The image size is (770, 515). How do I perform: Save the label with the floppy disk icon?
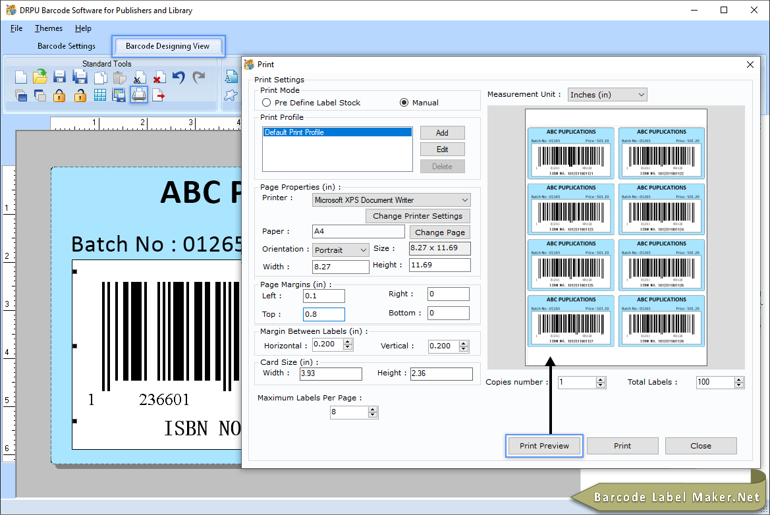pyautogui.click(x=59, y=77)
